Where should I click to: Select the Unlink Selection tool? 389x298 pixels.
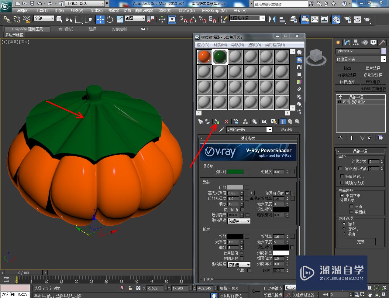pyautogui.click(x=17, y=19)
